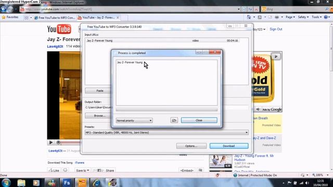Click the Read Mail icon in command bar
This screenshot has height=187, width=333.
[270, 17]
